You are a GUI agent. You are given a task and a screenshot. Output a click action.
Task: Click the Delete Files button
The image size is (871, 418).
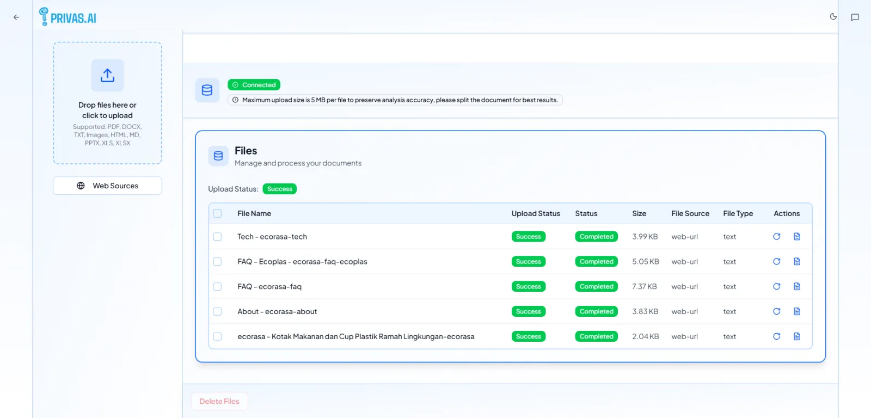point(219,402)
